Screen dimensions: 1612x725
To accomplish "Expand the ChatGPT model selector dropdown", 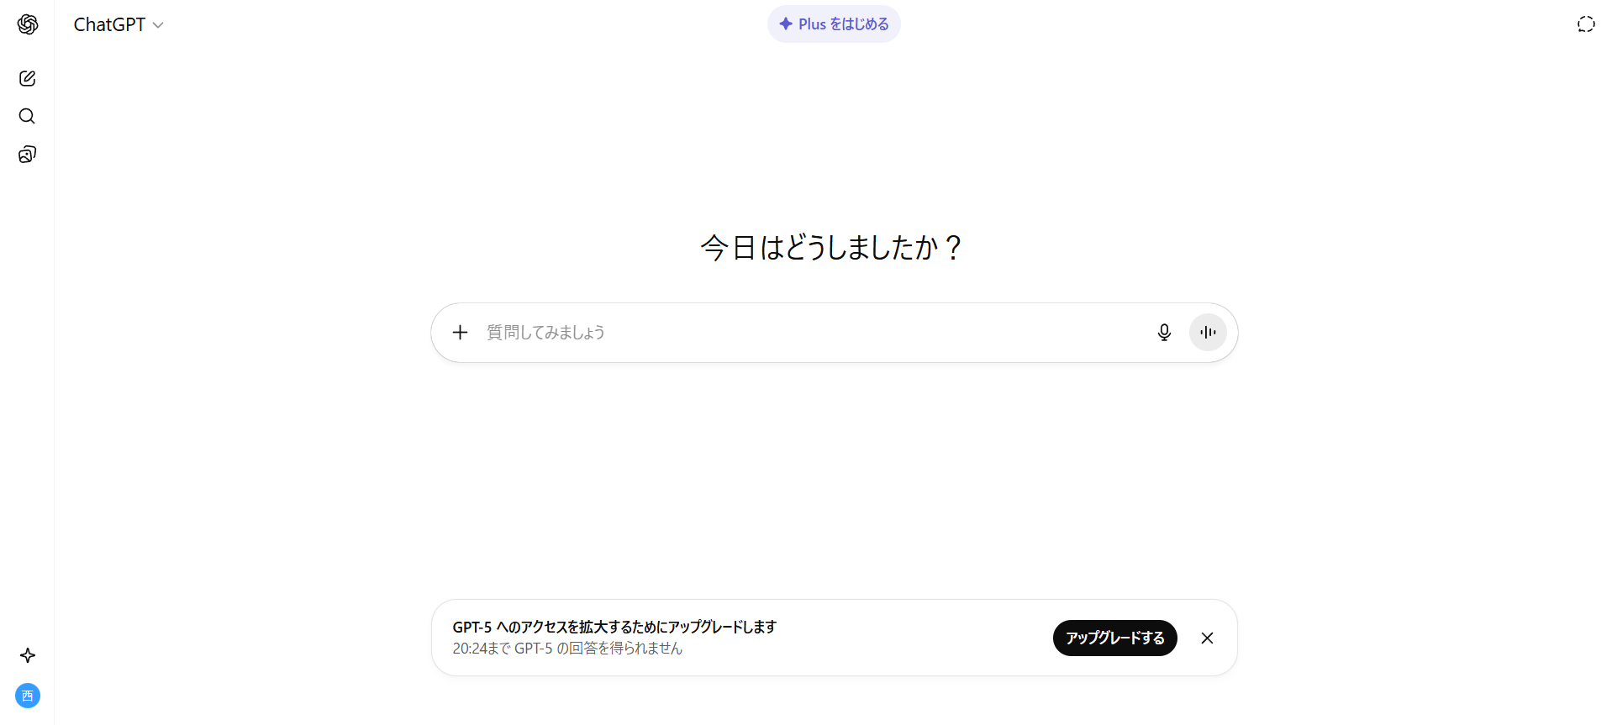I will (119, 25).
